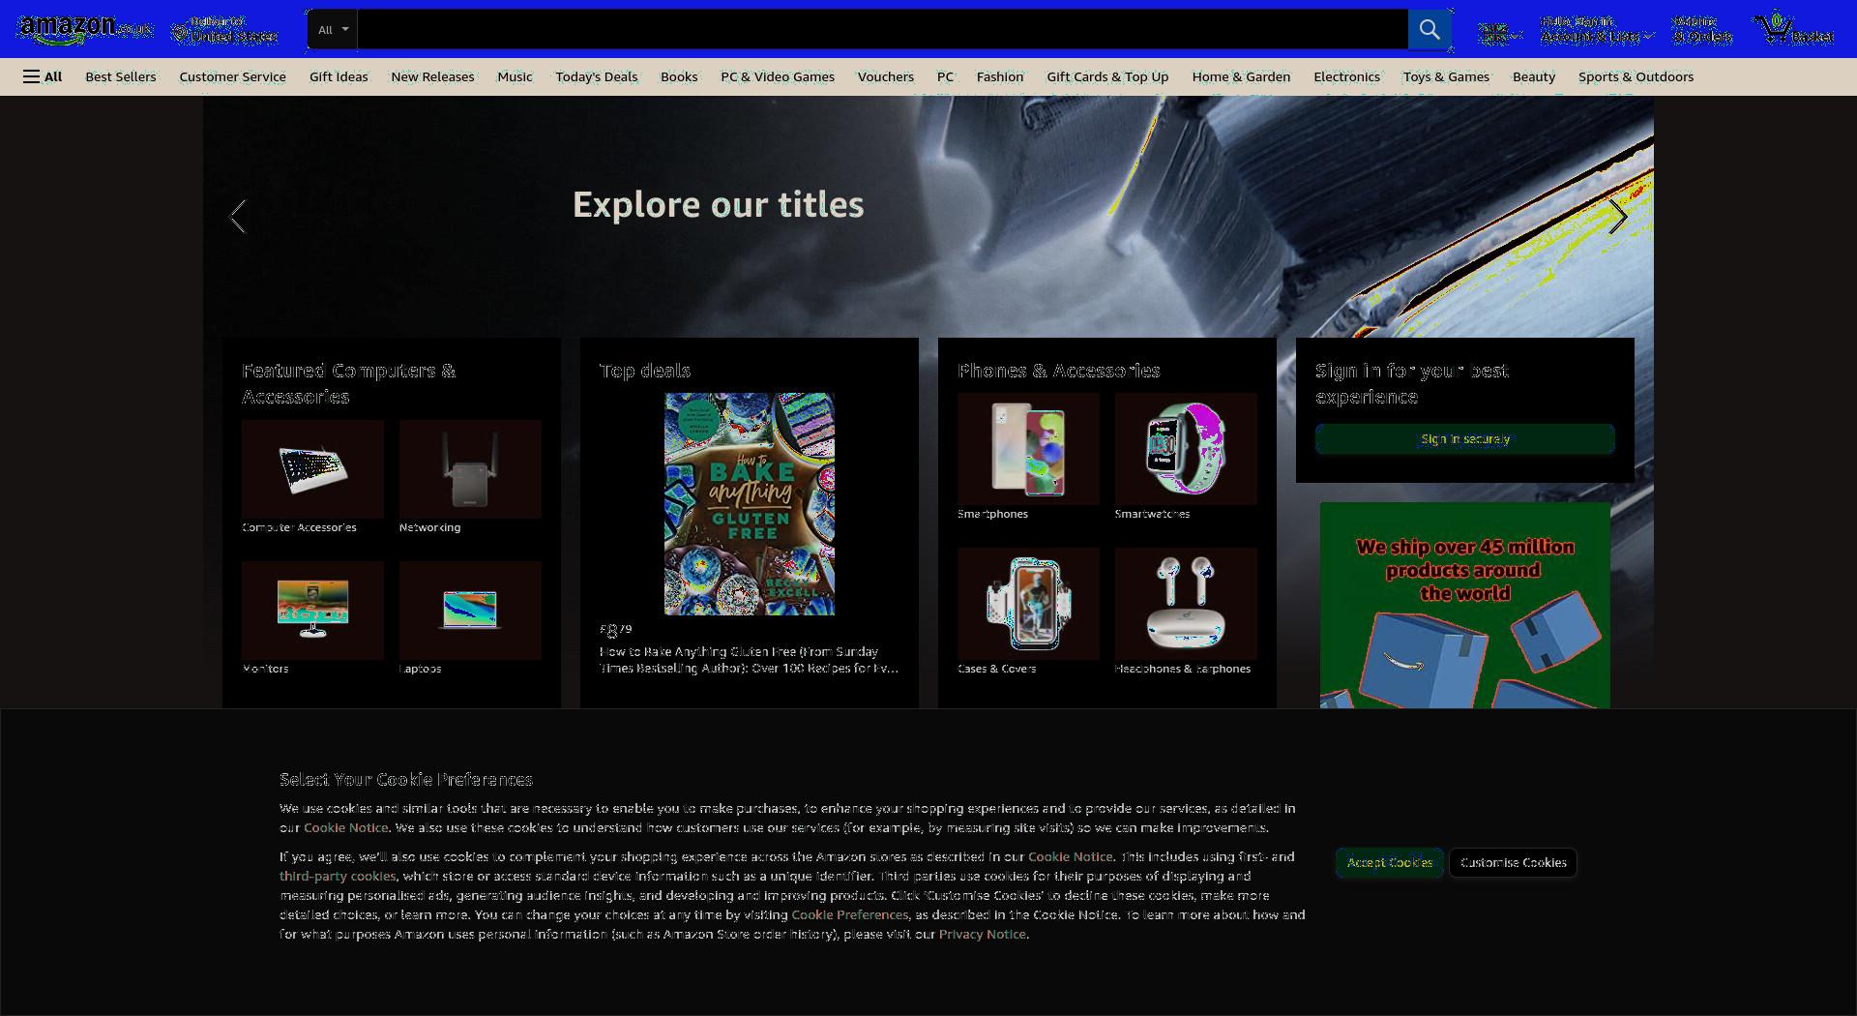Click the Laptops thumbnail
The image size is (1857, 1016).
470,611
